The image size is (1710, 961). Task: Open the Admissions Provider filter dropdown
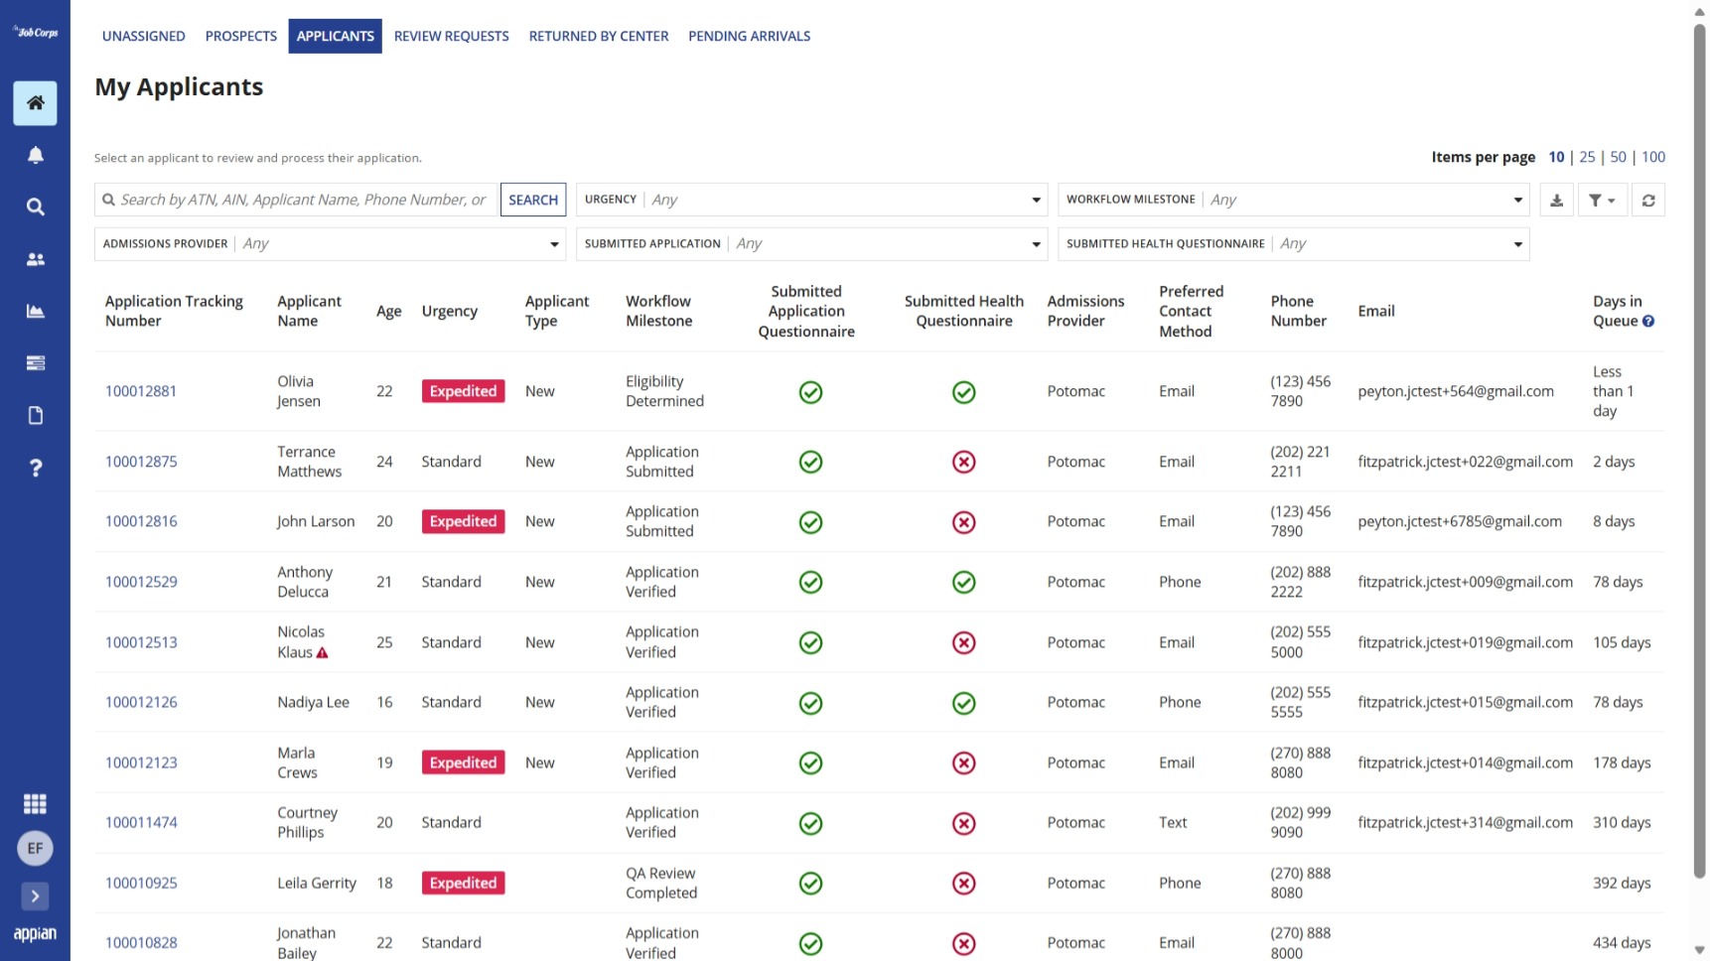(331, 244)
